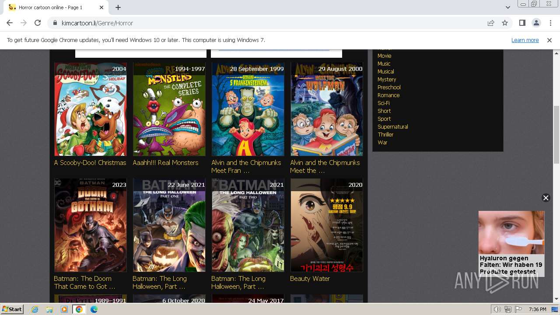Select the Movie genre

pos(385,56)
